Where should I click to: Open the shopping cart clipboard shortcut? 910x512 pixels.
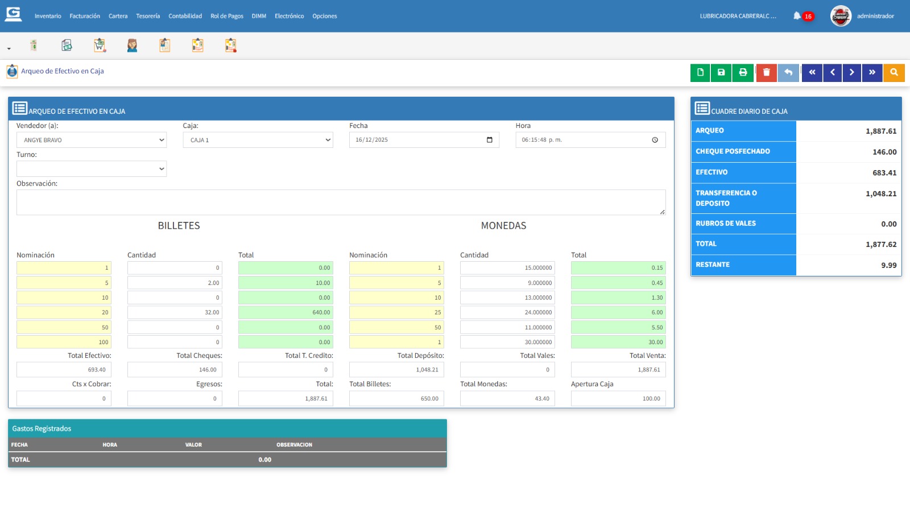tap(100, 46)
